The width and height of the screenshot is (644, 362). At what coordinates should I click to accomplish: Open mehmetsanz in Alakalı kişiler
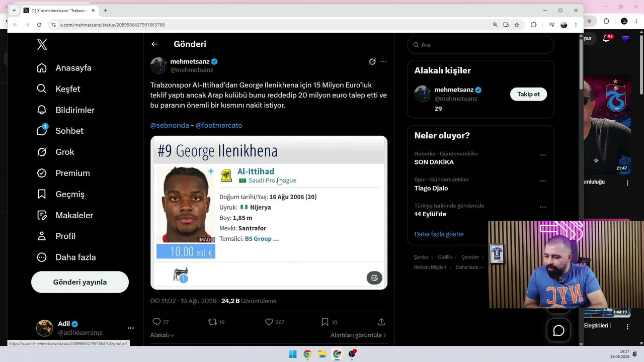click(x=454, y=90)
